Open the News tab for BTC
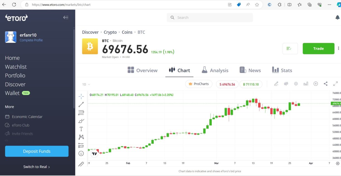This screenshot has height=176, width=341. pyautogui.click(x=250, y=70)
